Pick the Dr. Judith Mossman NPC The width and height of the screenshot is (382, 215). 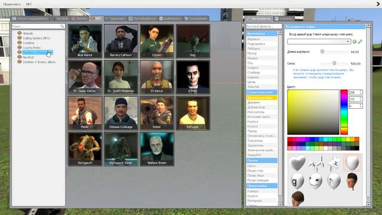(x=121, y=77)
